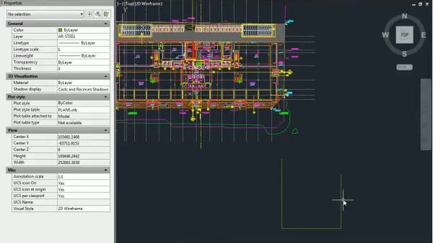
Task: Click the Material ByLayer value
Action: point(83,82)
